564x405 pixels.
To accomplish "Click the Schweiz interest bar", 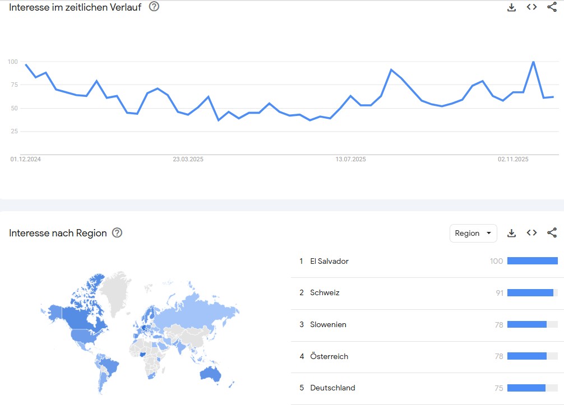I will [530, 293].
